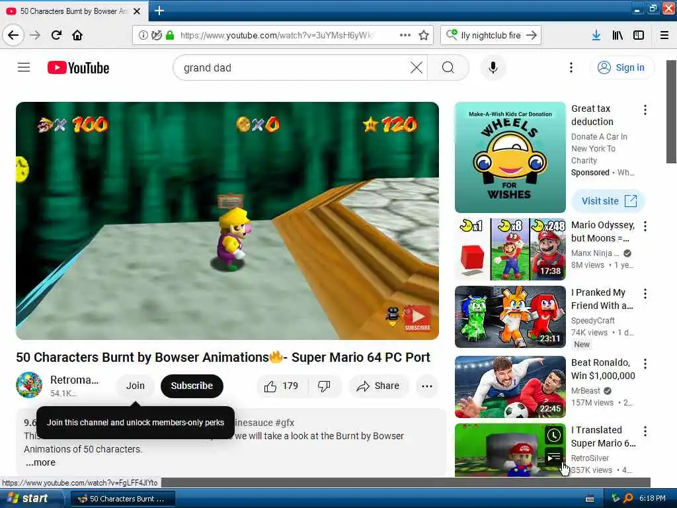Click the green padlock security icon
677x508 pixels.
(x=170, y=35)
